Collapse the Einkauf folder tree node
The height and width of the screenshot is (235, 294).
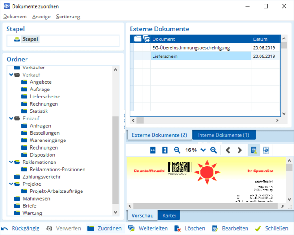[11, 119]
